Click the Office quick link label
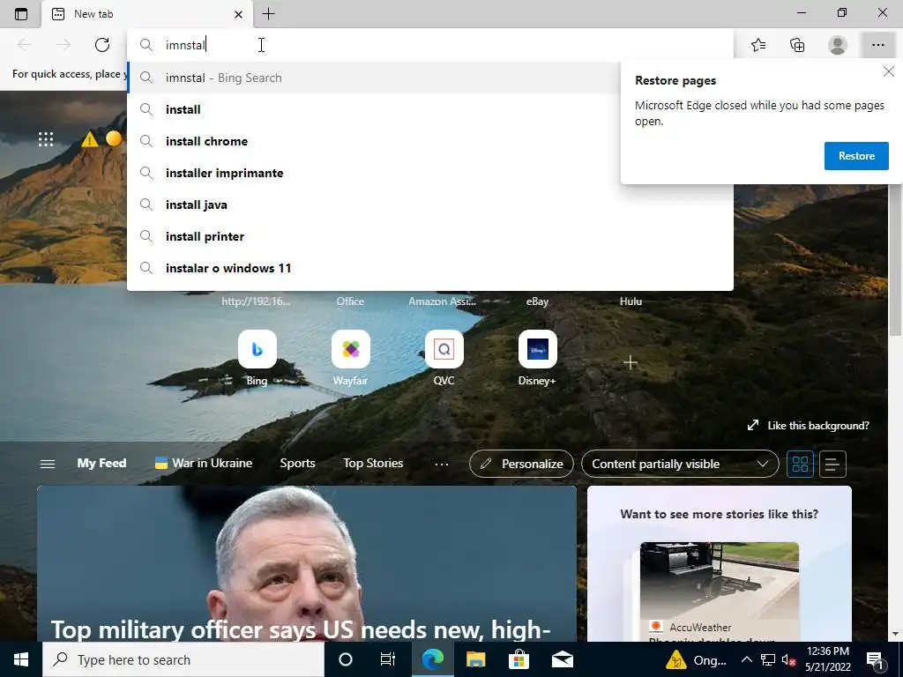This screenshot has width=903, height=677. pyautogui.click(x=350, y=301)
